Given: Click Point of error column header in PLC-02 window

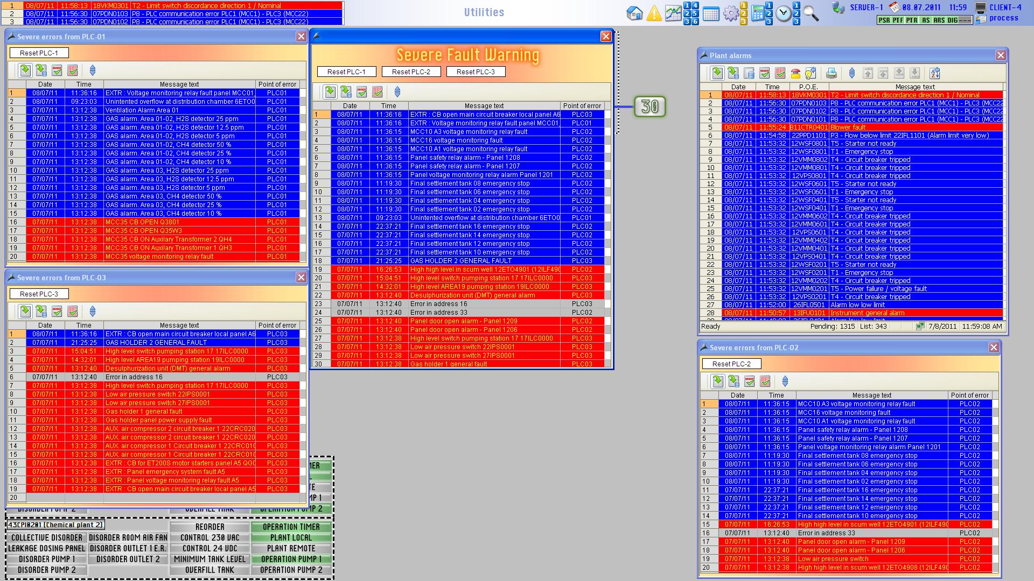Looking at the screenshot, I should click(969, 395).
